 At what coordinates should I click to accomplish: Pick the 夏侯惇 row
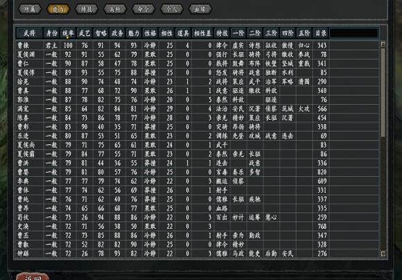197,73
